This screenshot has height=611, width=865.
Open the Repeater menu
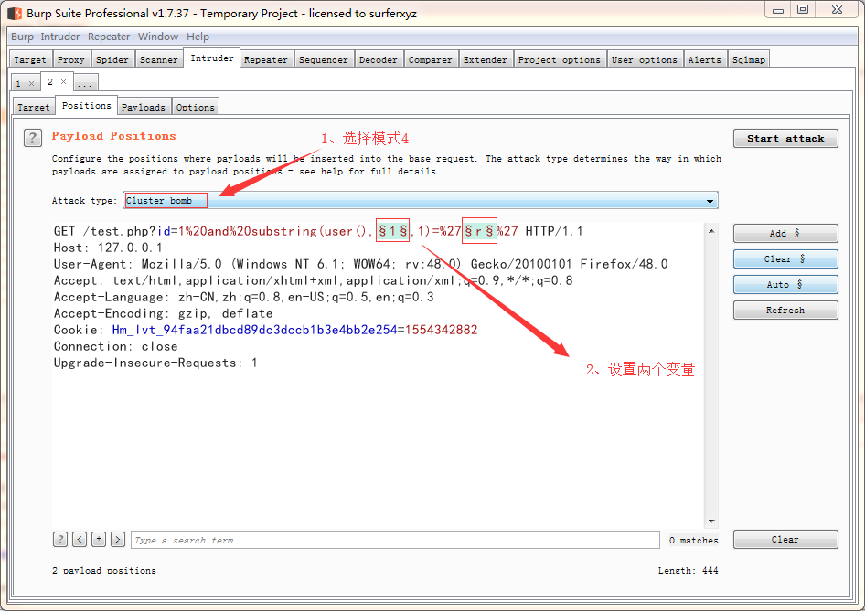click(x=109, y=37)
